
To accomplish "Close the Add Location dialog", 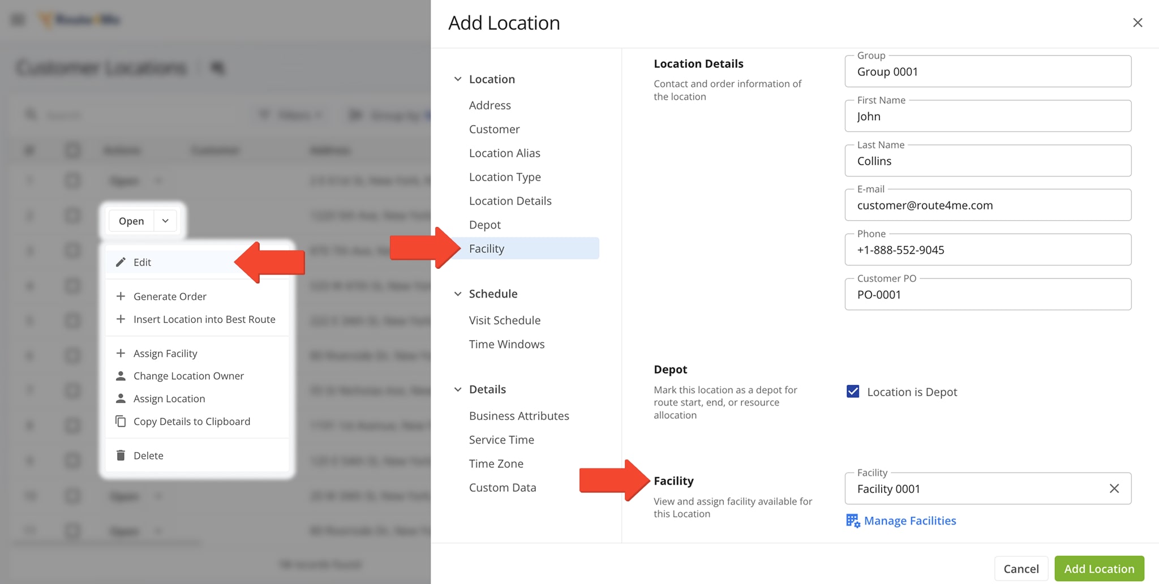I will pyautogui.click(x=1137, y=23).
